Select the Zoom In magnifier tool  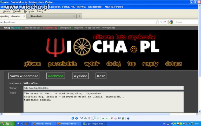pos(94,118)
